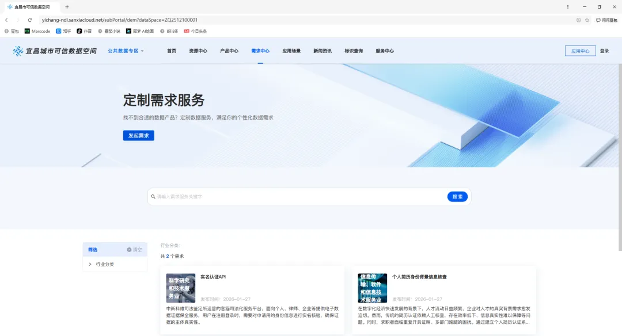The height and width of the screenshot is (336, 622).
Task: Open the BiliBili bookmark
Action: pyautogui.click(x=168, y=30)
